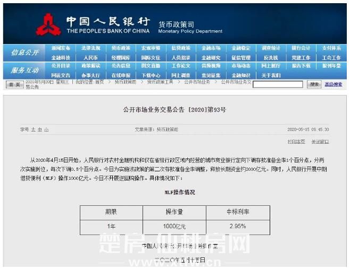350x270 pixels.
Task: Visit the 网送文告 page
Action: point(61,75)
